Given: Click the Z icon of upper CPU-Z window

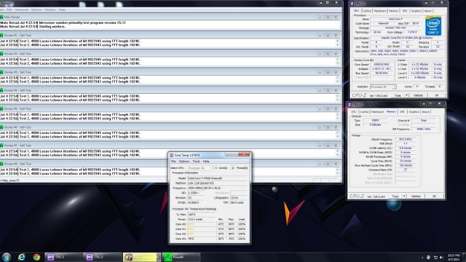Looking at the screenshot, I should [x=352, y=3].
